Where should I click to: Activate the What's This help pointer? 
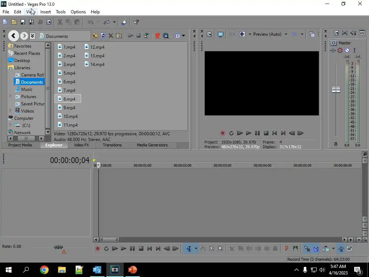[x=136, y=22]
